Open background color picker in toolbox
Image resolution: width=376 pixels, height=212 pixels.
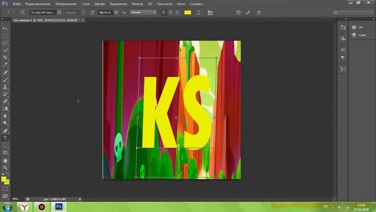coord(8,183)
